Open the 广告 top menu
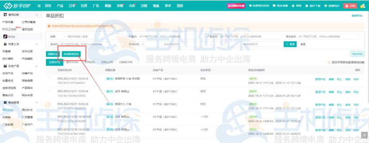The width and height of the screenshot is (369, 143). 96,6
